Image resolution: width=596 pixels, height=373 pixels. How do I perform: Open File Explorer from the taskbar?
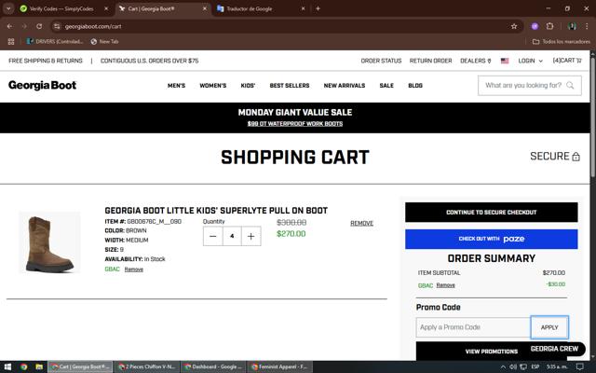pyautogui.click(x=39, y=366)
